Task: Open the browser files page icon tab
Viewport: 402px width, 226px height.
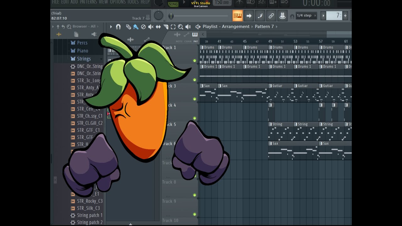Action: pos(76,34)
